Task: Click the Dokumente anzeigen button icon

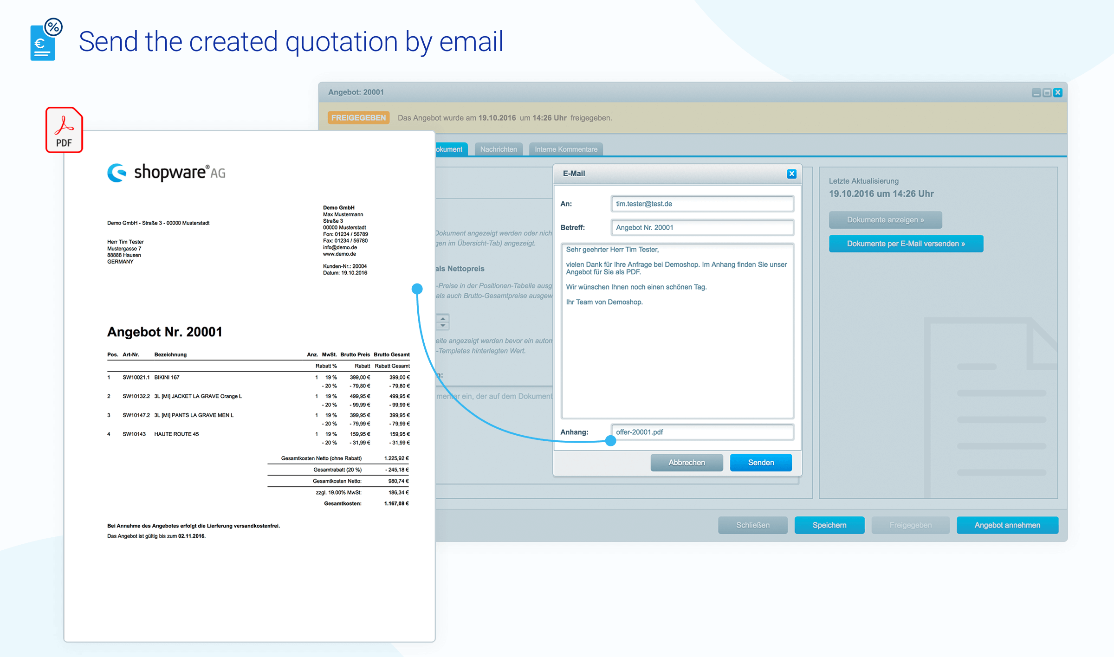Action: coord(902,220)
